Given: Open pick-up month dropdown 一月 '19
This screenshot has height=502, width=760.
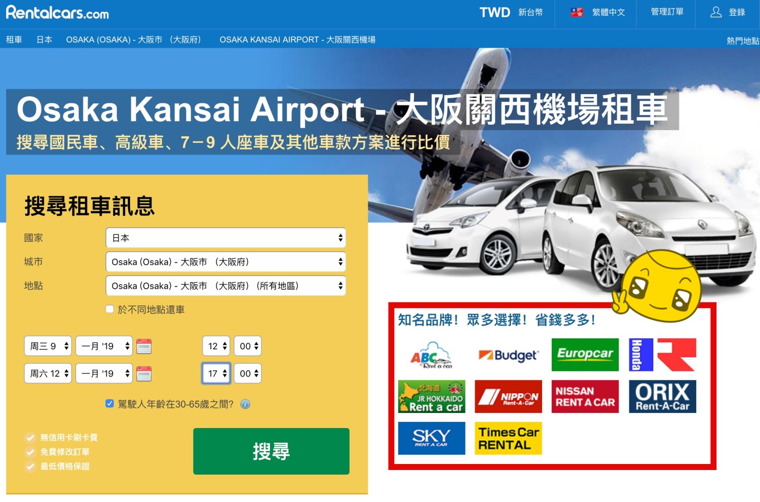Looking at the screenshot, I should point(104,346).
